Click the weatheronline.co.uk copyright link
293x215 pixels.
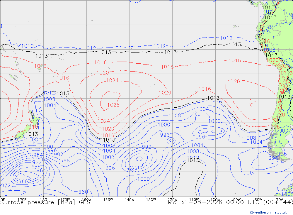[x=268, y=212]
